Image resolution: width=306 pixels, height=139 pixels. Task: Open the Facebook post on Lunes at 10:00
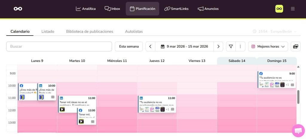[28, 92]
